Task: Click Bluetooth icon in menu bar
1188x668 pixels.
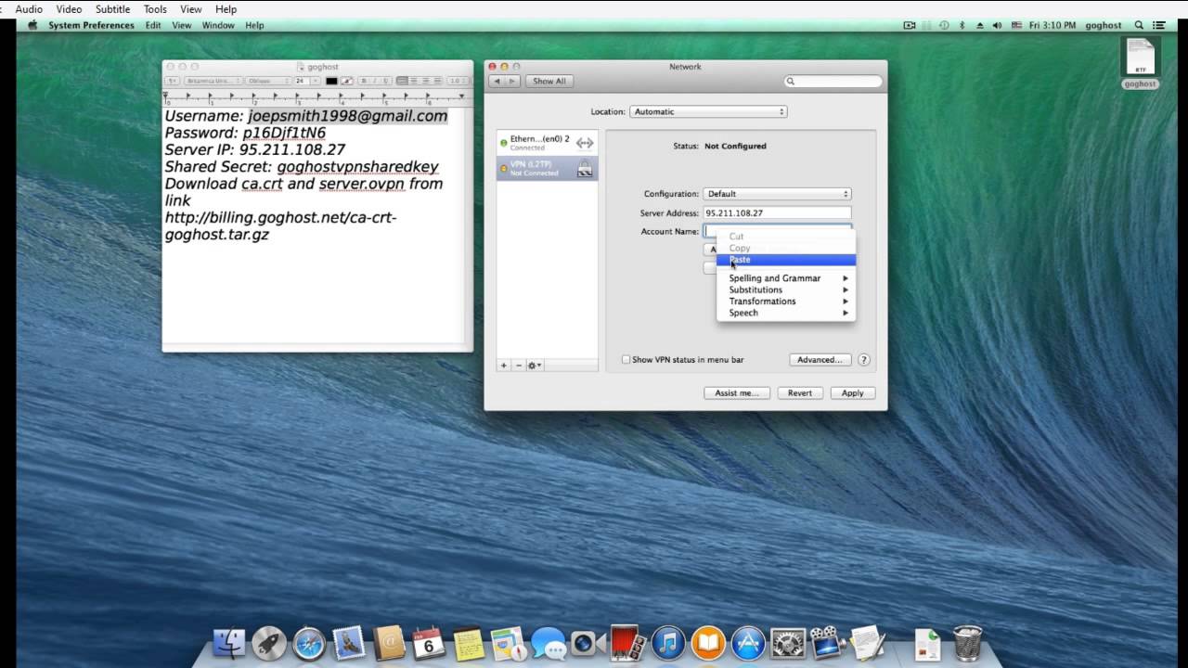Action: click(962, 25)
